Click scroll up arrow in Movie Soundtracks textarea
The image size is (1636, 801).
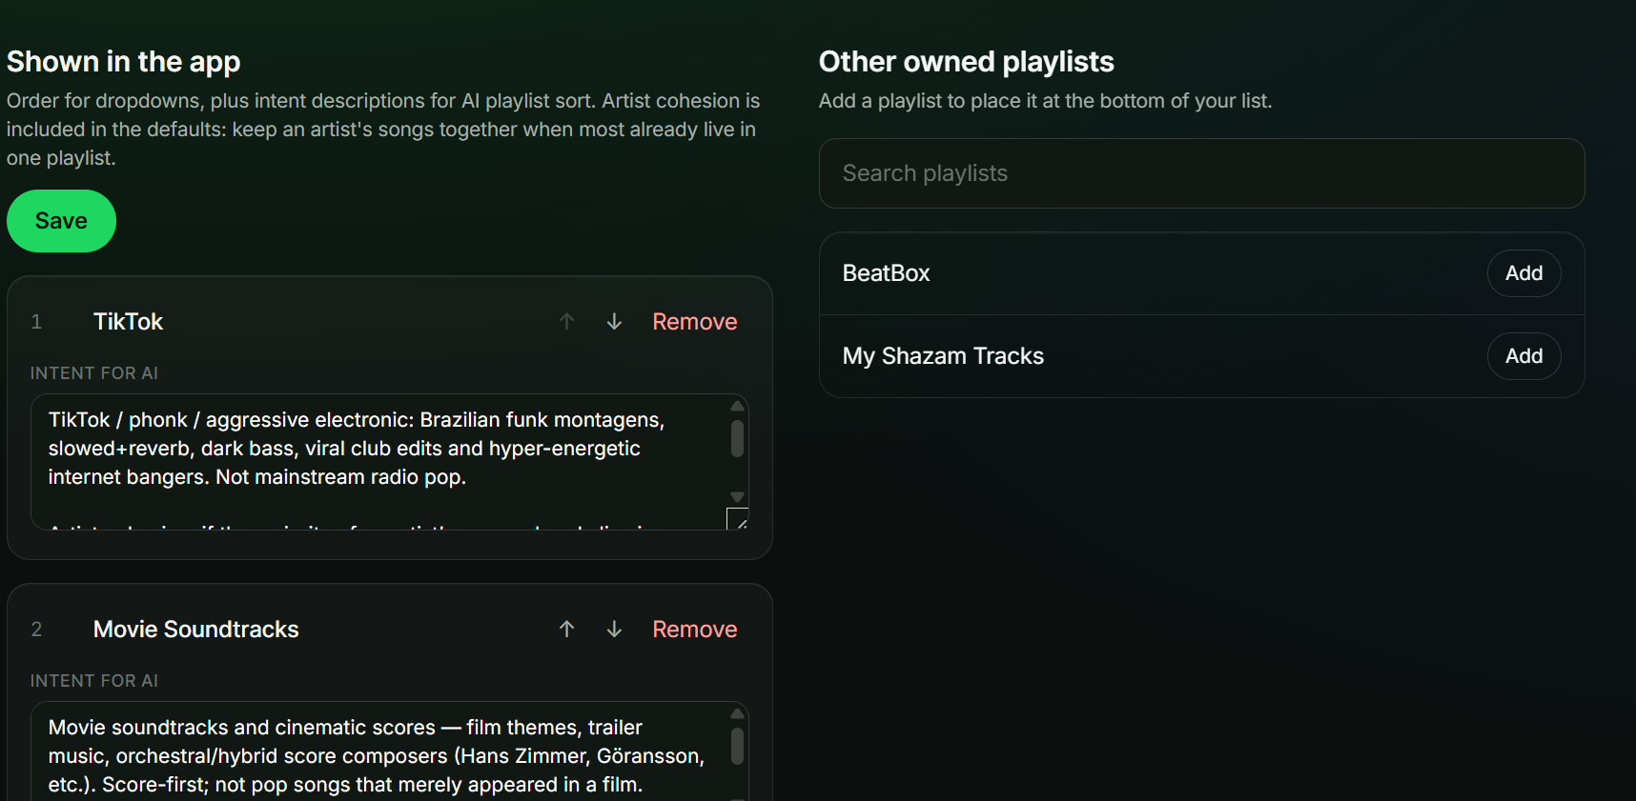(737, 713)
